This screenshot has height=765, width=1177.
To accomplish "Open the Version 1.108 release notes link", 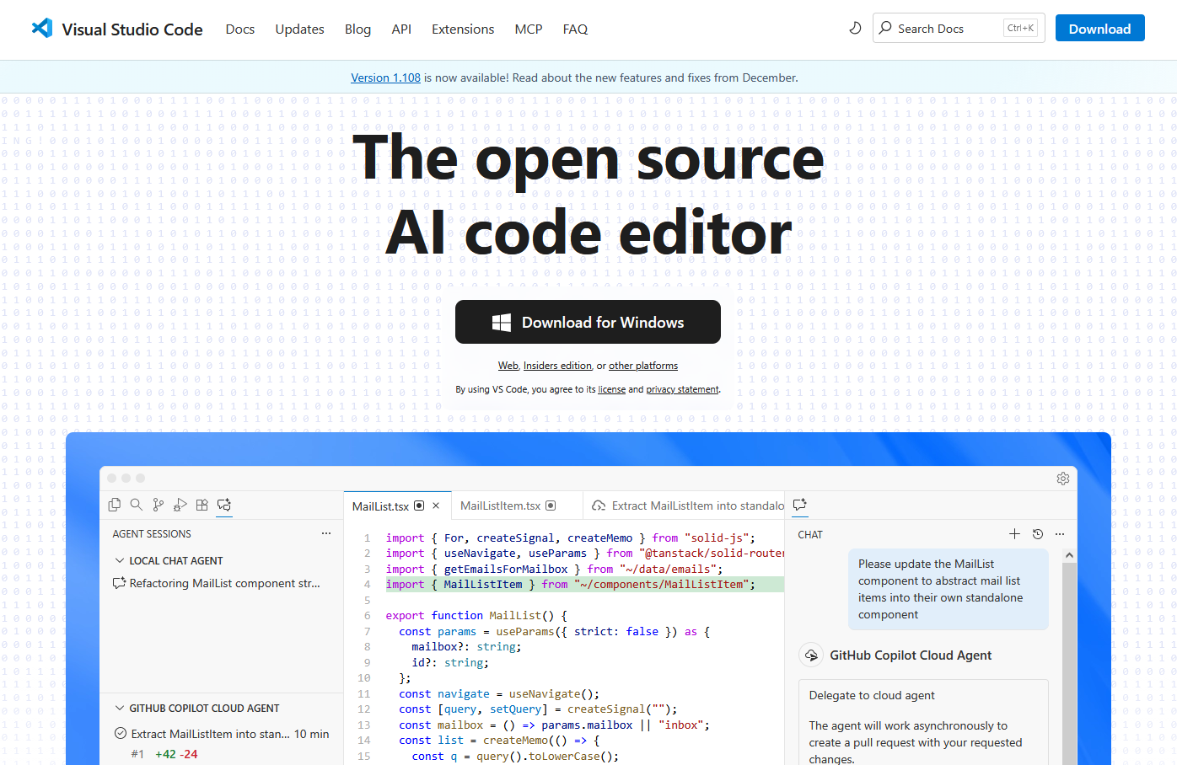I will tap(385, 77).
